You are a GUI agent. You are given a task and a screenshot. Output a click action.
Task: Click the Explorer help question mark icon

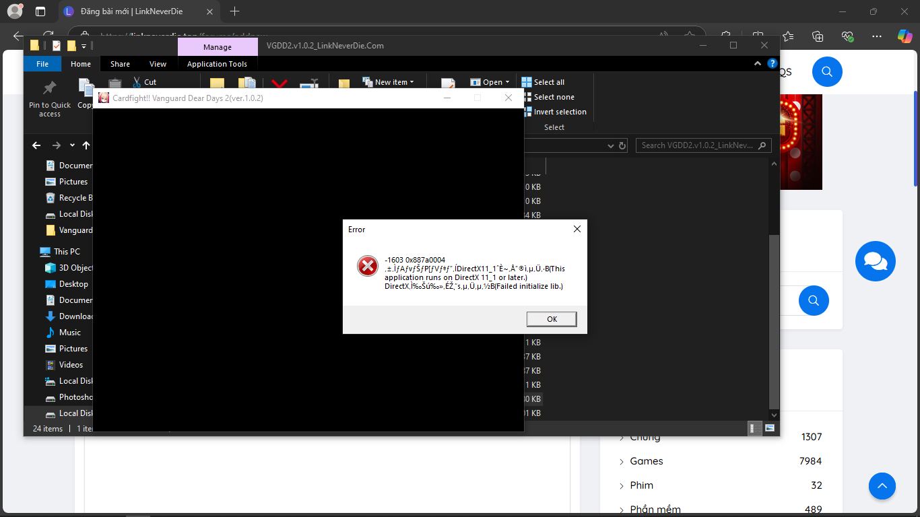pyautogui.click(x=773, y=64)
